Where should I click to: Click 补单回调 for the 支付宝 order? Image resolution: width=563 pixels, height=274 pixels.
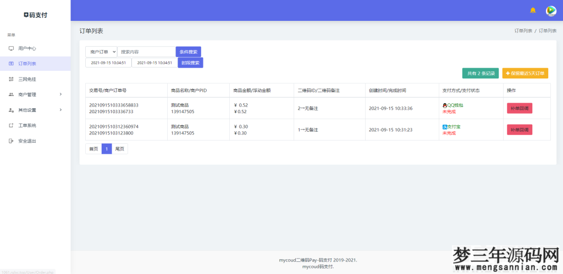pos(520,130)
